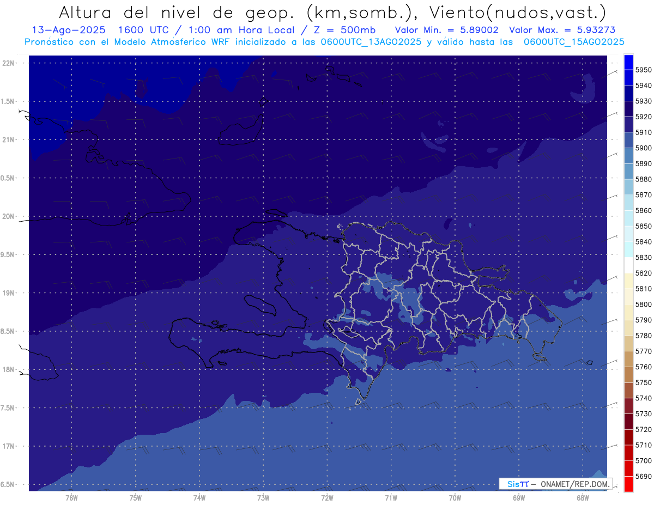Click the 5930 legend value
Viewport: 654px width, 505px height.
(x=644, y=101)
